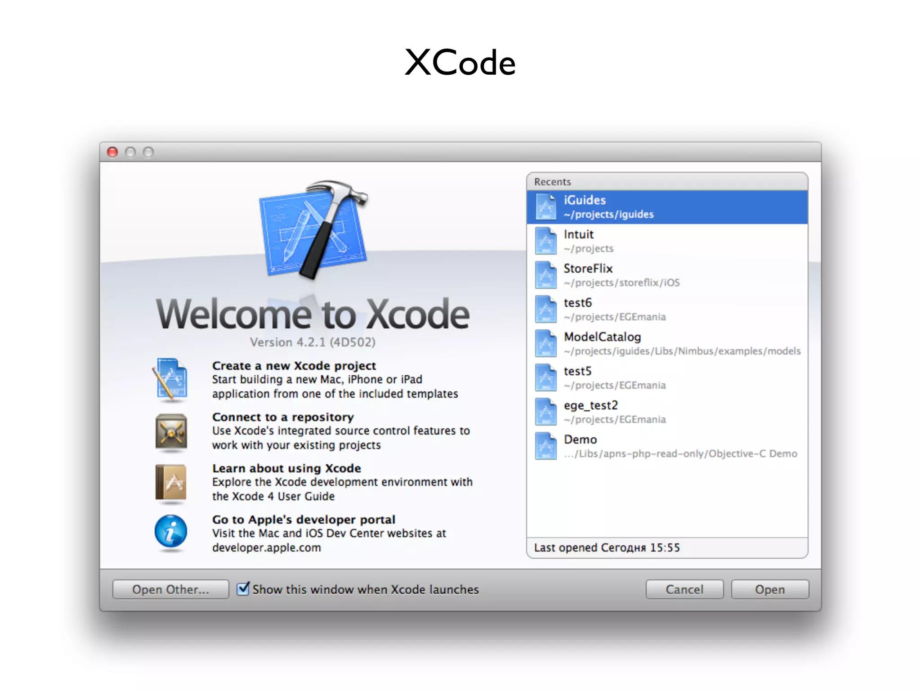Open Connect to a repository link
Viewport: 921px width, 691px height.
(x=283, y=417)
